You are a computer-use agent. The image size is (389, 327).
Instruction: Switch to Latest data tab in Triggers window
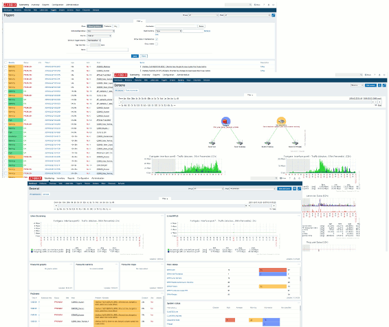coord(44,10)
